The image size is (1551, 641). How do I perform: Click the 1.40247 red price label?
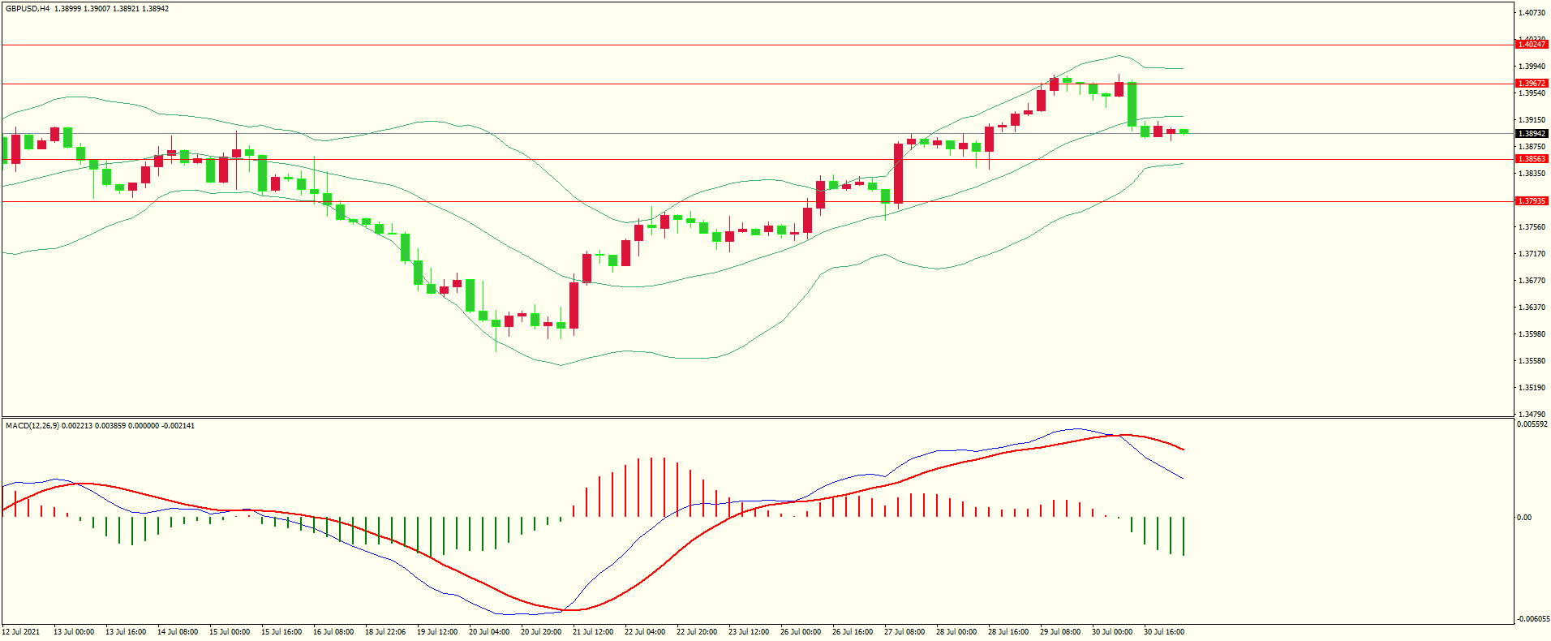coord(1532,45)
